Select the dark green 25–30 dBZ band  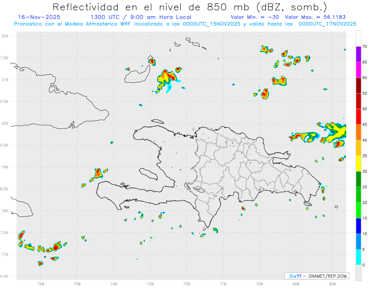[358, 179]
